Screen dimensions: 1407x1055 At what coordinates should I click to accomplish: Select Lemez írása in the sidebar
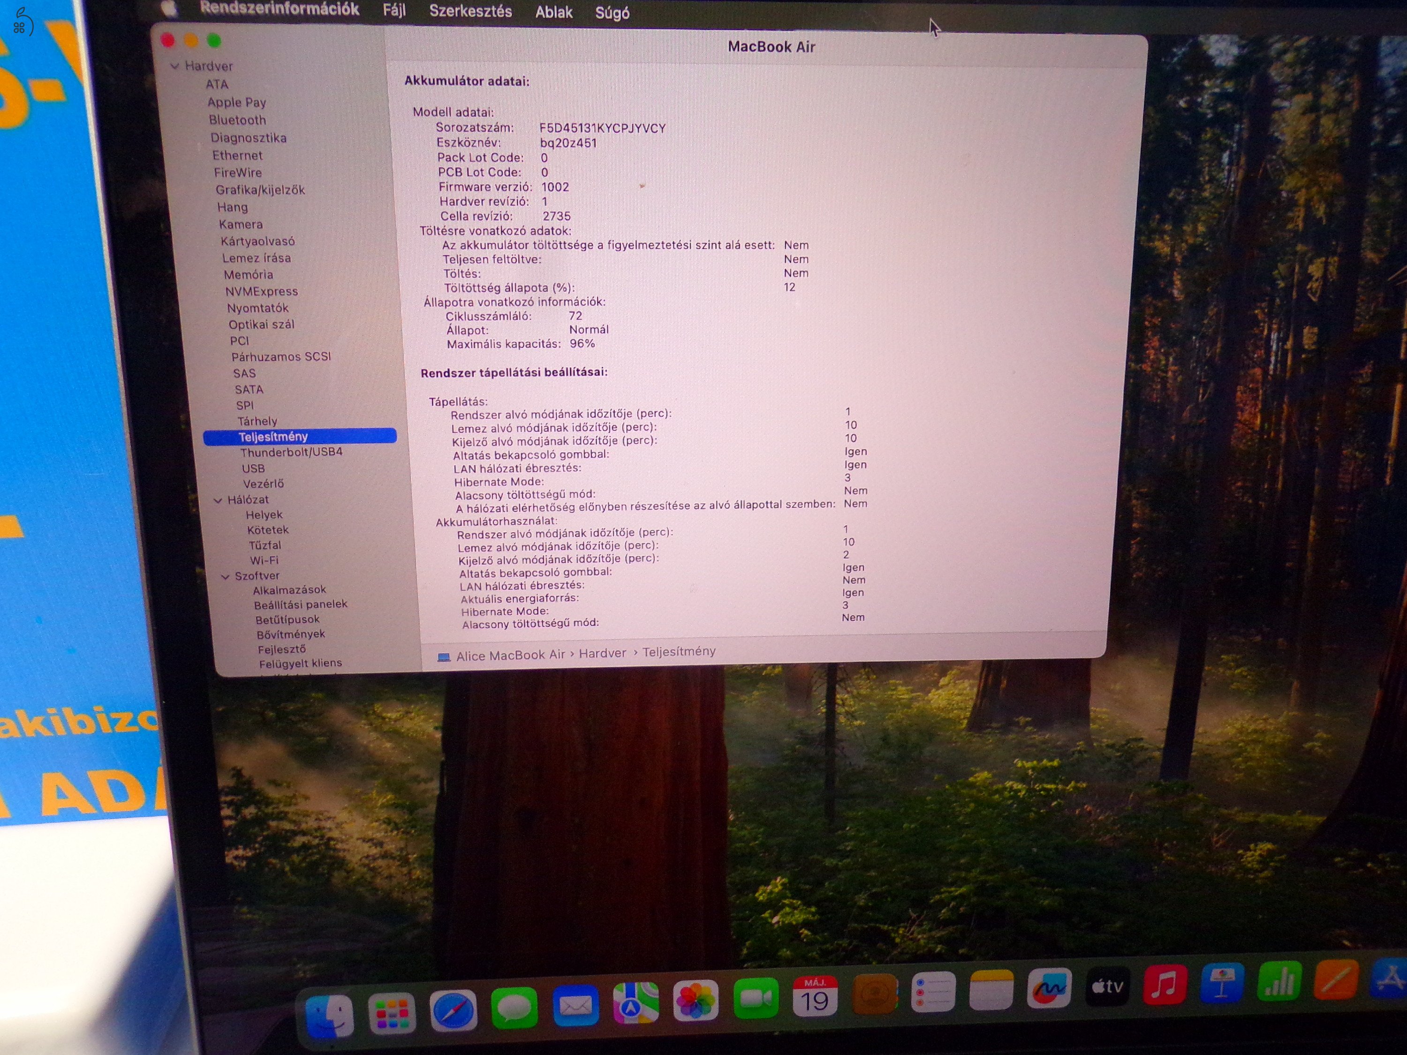coord(257,257)
